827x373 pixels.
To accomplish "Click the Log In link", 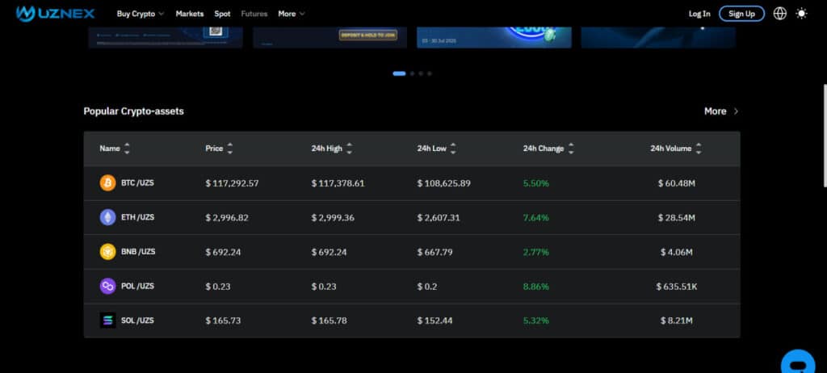I will click(699, 14).
